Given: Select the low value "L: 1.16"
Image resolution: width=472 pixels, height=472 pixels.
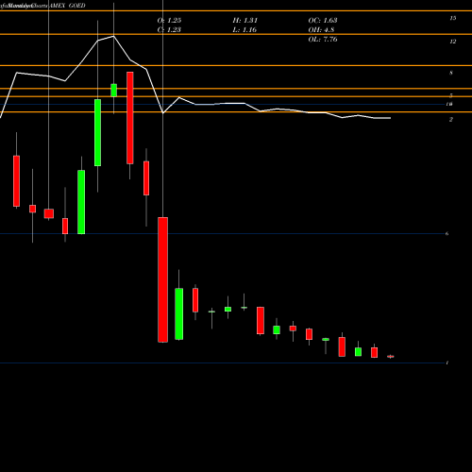Looking at the screenshot, I should (244, 30).
